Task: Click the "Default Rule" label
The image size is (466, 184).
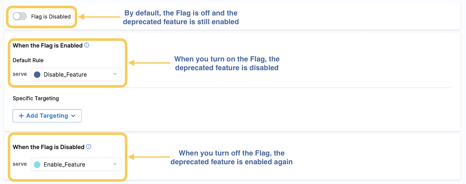Action: point(28,60)
